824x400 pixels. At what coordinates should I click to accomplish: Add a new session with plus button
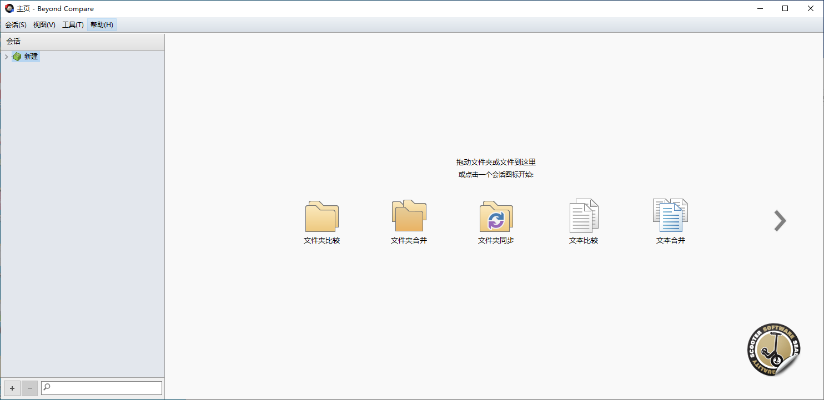coord(12,388)
